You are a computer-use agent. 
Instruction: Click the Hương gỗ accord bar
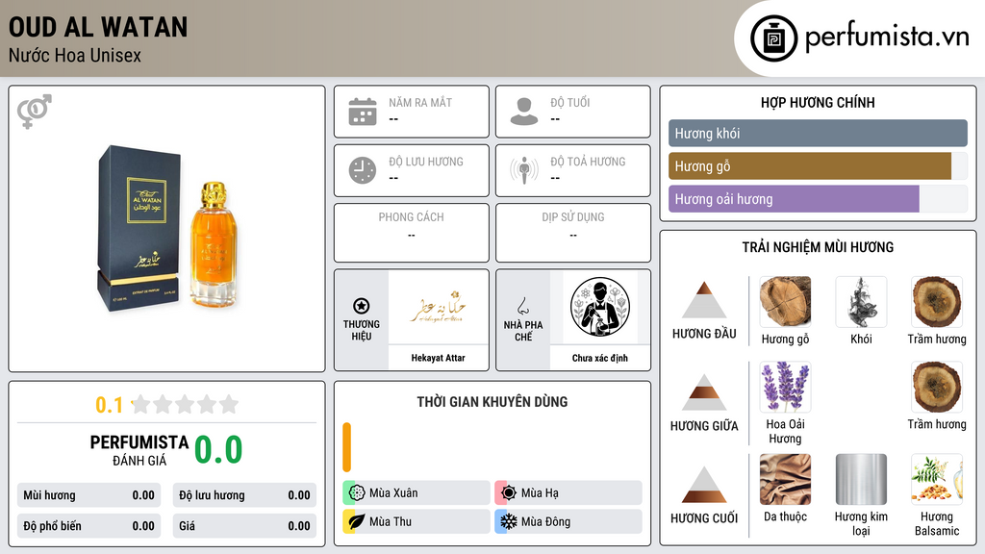coord(818,166)
